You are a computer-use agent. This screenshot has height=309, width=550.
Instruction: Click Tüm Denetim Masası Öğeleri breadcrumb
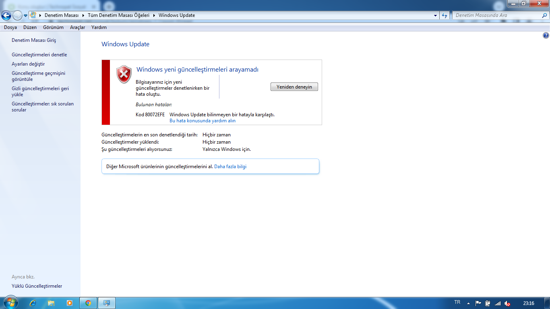pyautogui.click(x=119, y=15)
